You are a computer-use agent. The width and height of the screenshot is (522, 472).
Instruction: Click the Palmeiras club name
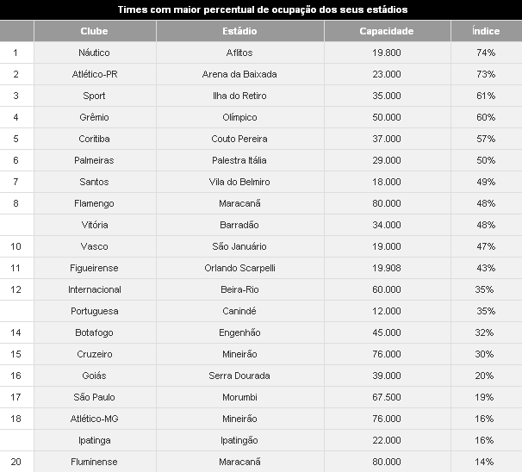pos(94,160)
